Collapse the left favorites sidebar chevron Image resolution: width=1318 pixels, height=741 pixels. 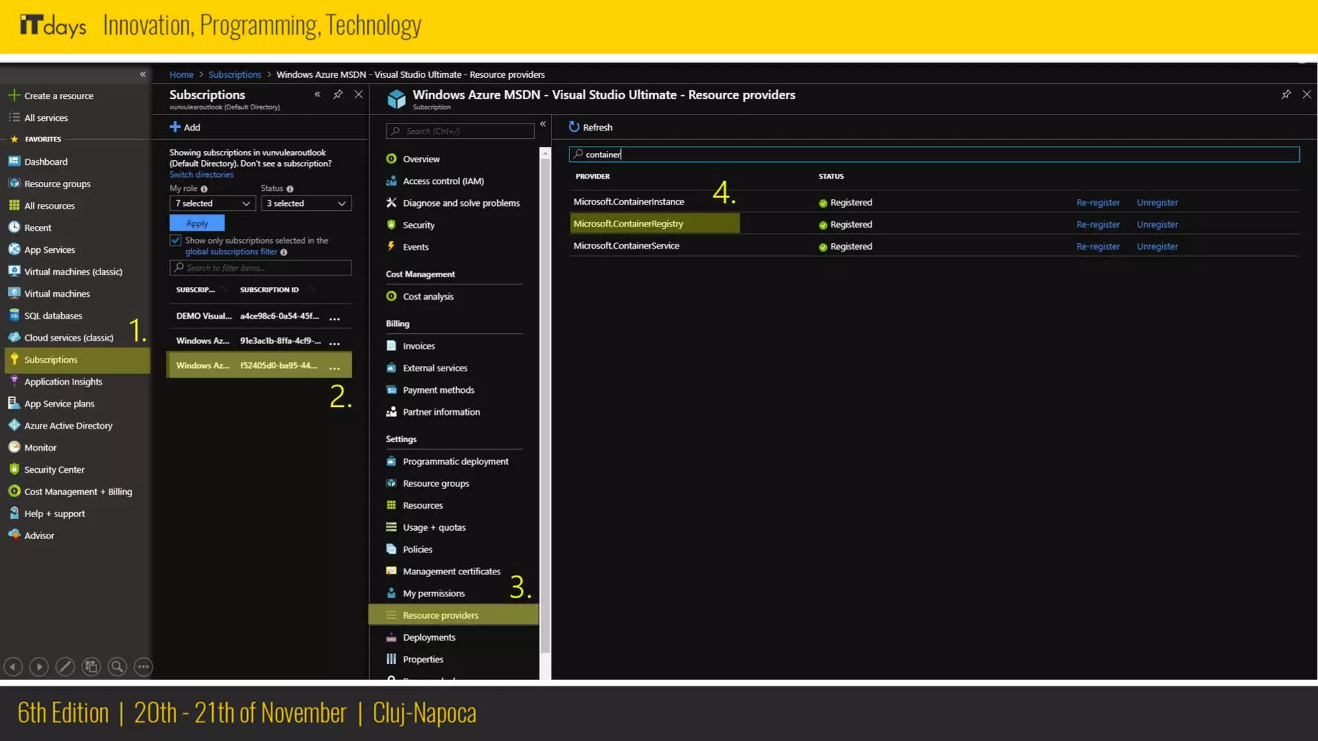tap(143, 75)
